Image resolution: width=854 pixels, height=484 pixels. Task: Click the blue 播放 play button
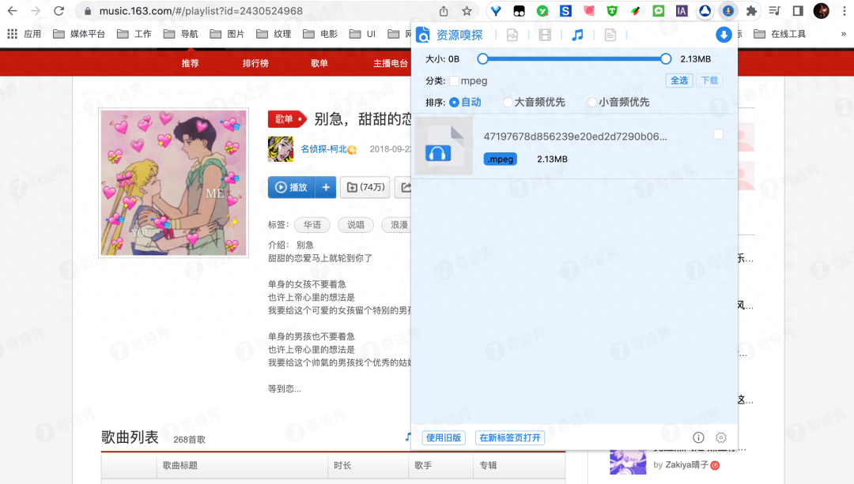click(291, 187)
